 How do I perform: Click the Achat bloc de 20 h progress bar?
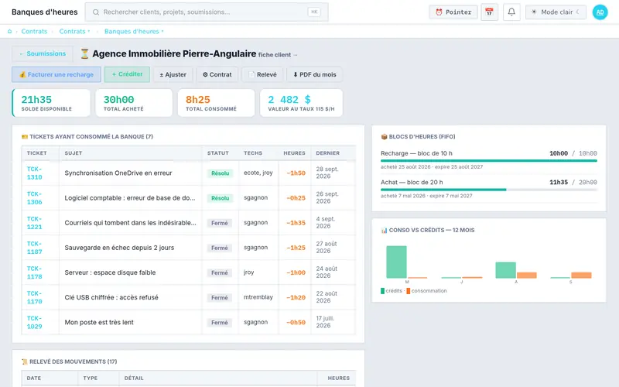489,190
